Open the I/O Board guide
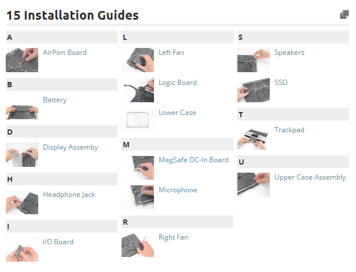The image size is (356, 272). (x=58, y=242)
